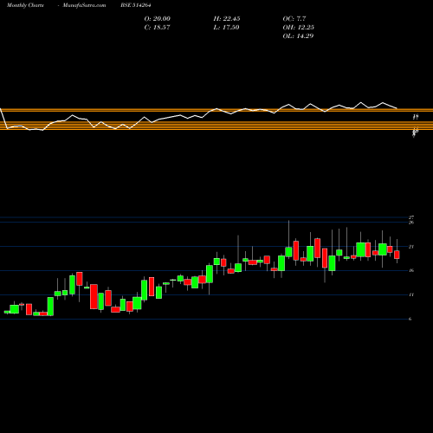Image resolution: width=433 pixels, height=433 pixels.
Task: Click the "BSE 514264" ticker text
Action: pos(136,5)
